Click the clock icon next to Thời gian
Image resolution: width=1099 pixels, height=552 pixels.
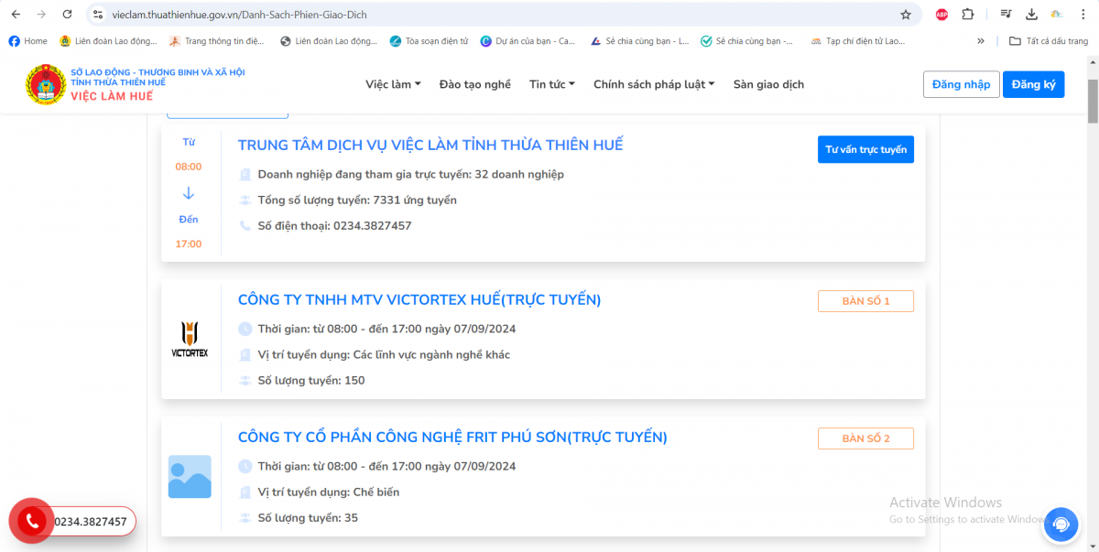click(x=244, y=329)
